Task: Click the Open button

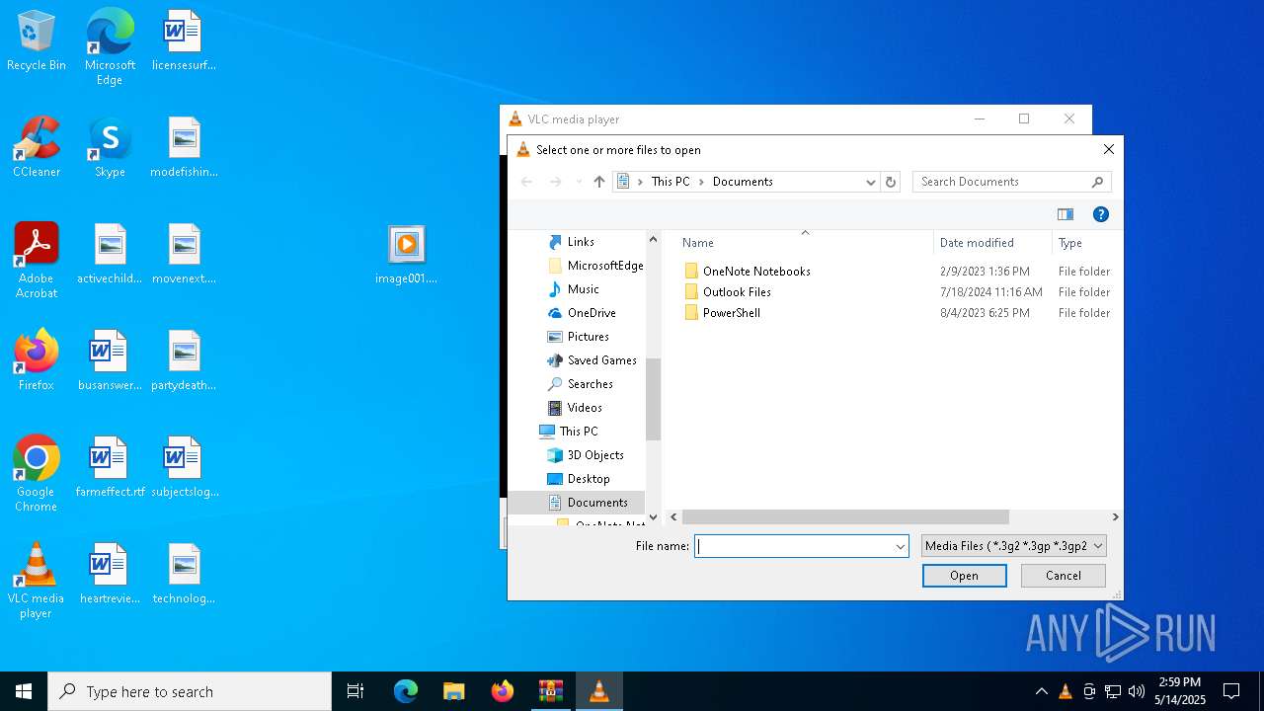Action: pos(965,576)
